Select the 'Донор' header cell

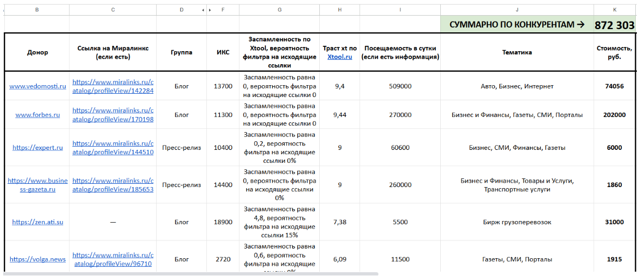point(37,52)
